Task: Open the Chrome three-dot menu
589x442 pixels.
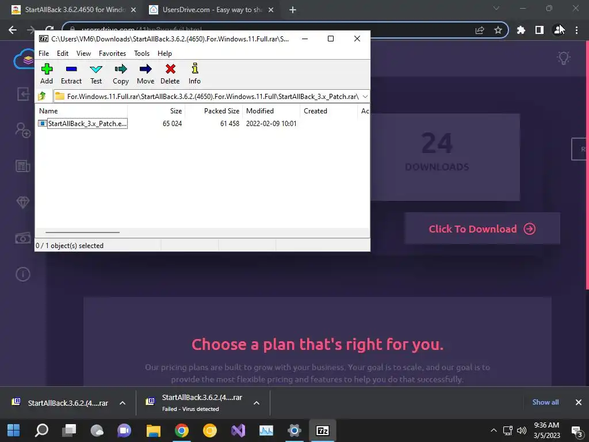Action: [x=576, y=30]
